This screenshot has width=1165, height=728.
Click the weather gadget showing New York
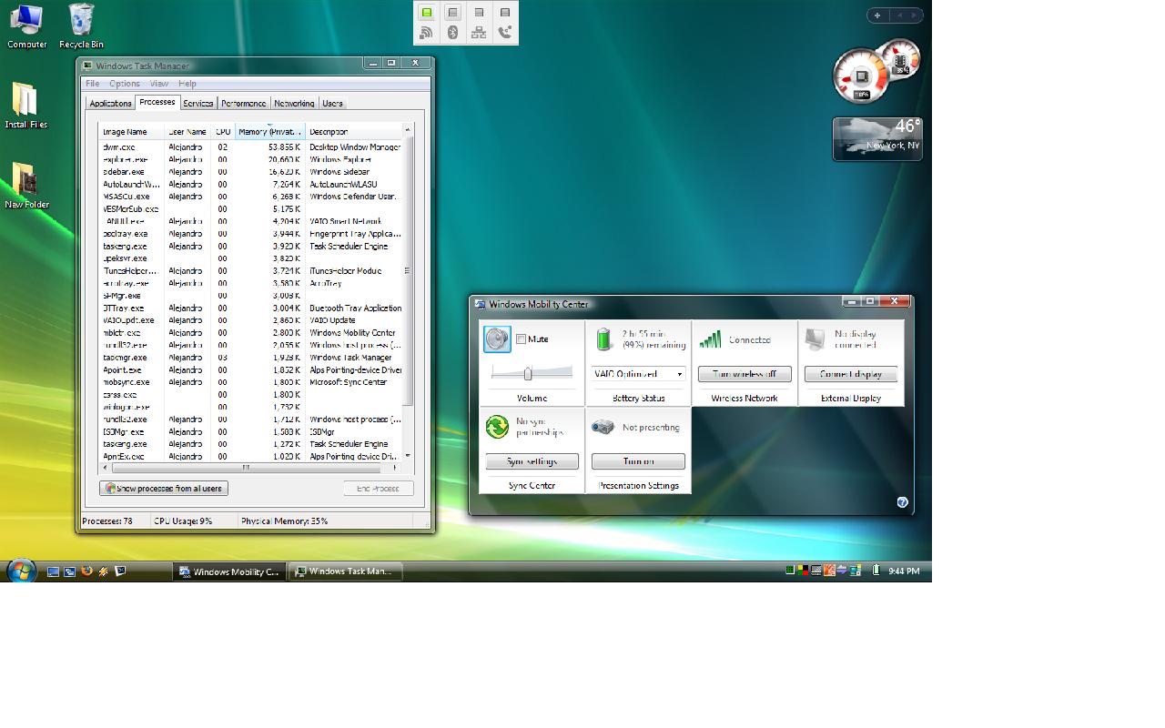pyautogui.click(x=877, y=139)
